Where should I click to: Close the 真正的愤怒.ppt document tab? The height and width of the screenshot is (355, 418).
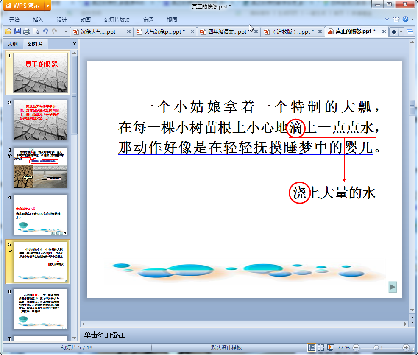384,31
